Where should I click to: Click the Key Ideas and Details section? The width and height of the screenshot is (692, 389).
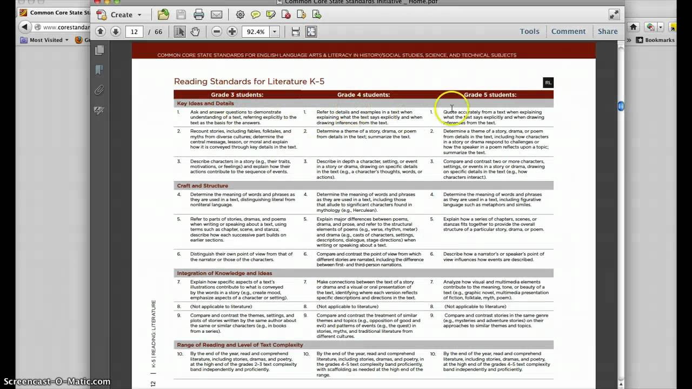(205, 103)
